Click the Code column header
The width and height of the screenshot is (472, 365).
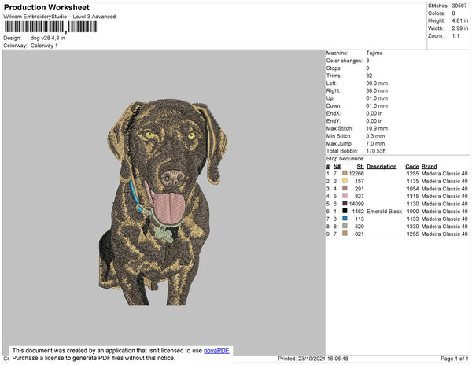tap(411, 167)
